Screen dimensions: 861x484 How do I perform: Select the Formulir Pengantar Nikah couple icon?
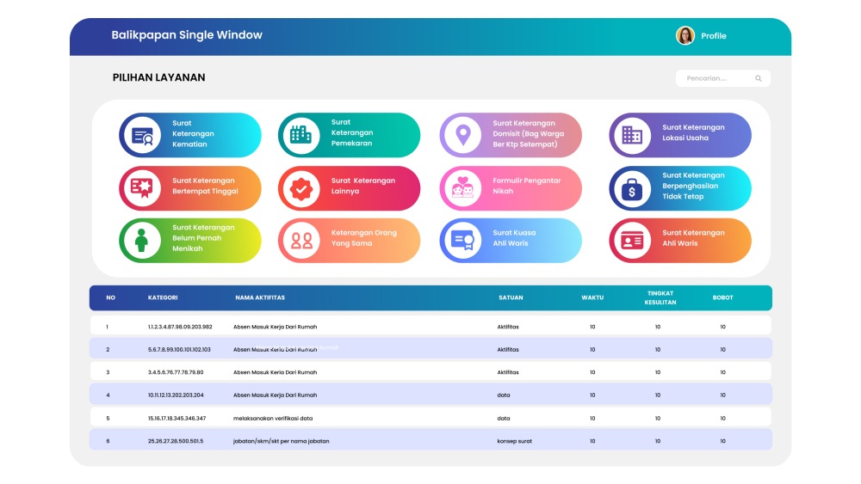pos(462,188)
